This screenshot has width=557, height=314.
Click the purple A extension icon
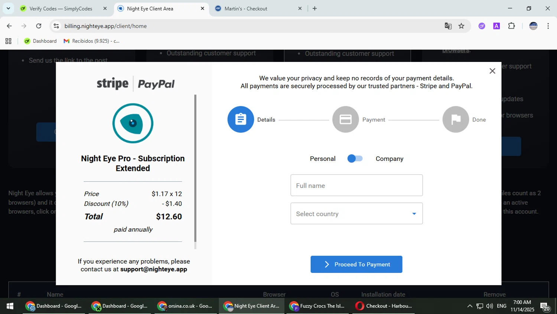click(496, 26)
